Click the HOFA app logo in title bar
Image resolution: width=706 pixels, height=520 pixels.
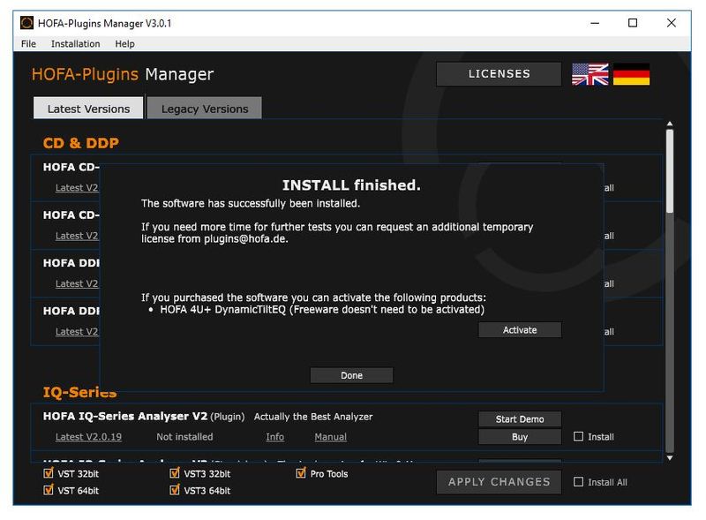tap(26, 23)
